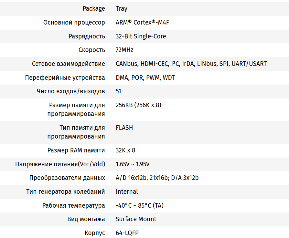289x238 pixels.
Task: Click the 'Сетевое взаимодействие' label
Action: pos(68,64)
